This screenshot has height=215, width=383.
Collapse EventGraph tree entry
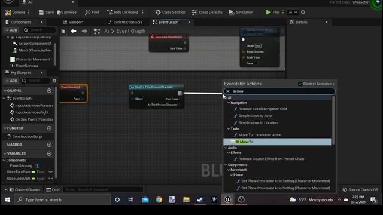4,98
